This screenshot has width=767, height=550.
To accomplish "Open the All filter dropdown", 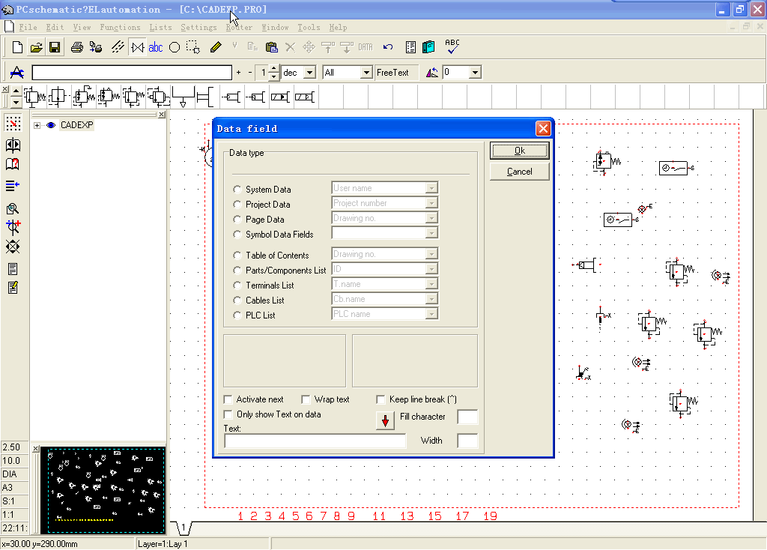I will (x=366, y=73).
